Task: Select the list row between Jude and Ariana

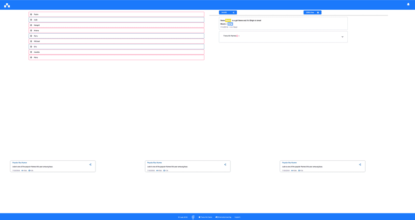Action: (x=117, y=25)
